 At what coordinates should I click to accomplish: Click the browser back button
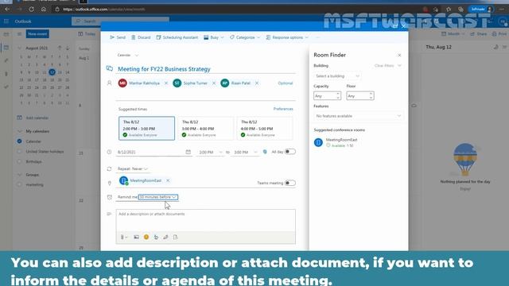(7, 9)
